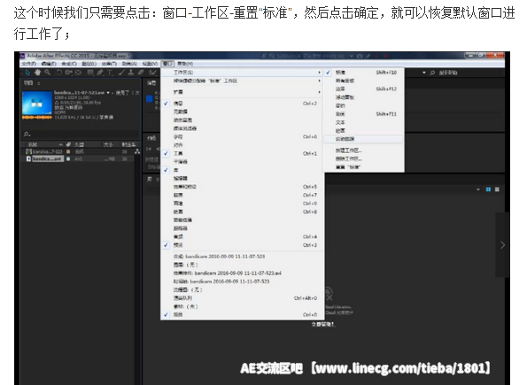Select the Roto Brush tool
The image size is (527, 385).
tap(153, 73)
